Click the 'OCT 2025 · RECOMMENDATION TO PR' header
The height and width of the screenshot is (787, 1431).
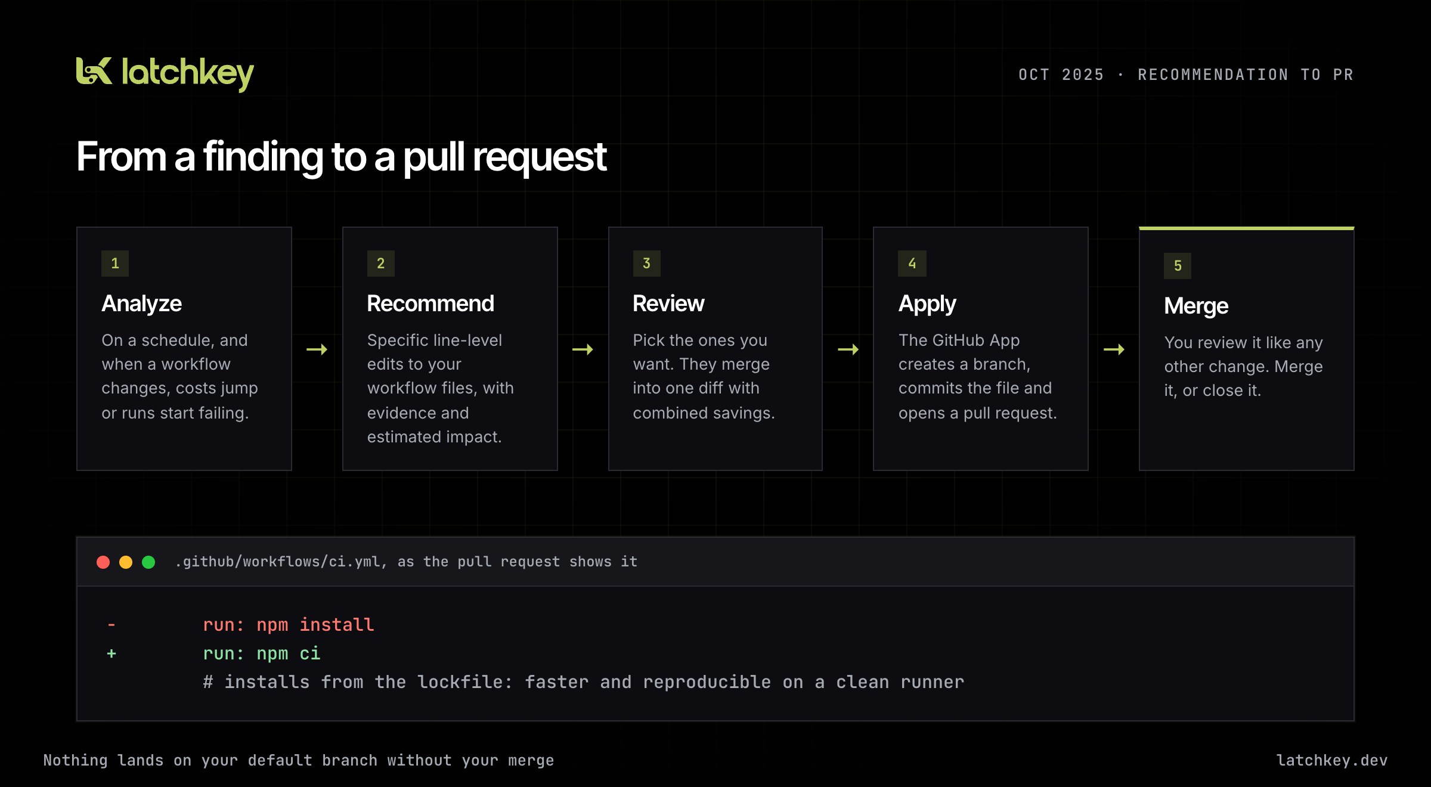1186,75
